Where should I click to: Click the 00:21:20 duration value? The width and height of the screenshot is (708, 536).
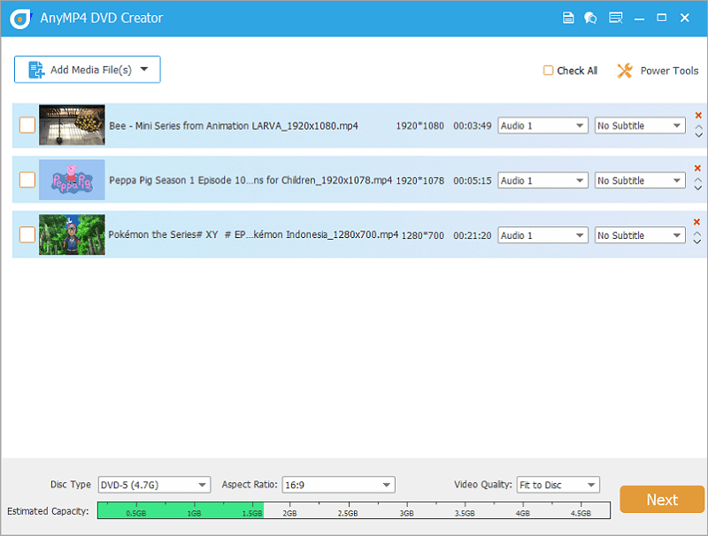[x=473, y=235]
